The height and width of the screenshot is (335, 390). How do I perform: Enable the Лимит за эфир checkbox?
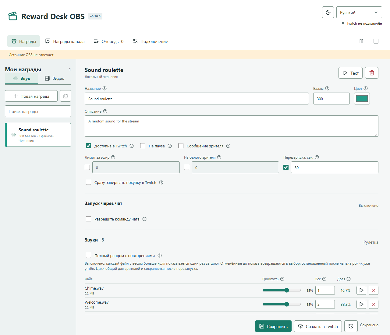[x=87, y=167]
